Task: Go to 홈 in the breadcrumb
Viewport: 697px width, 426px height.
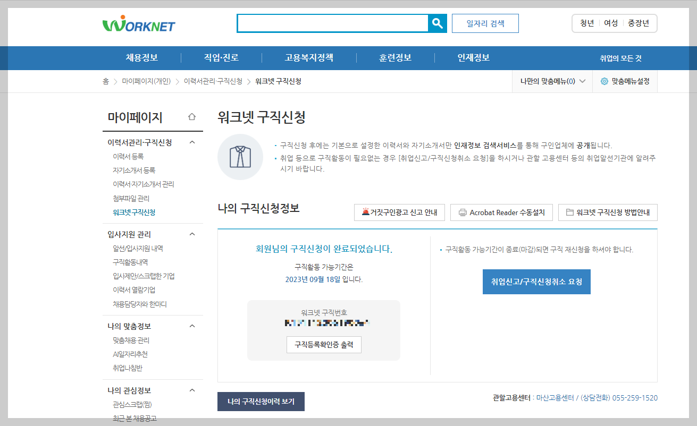Action: 106,81
